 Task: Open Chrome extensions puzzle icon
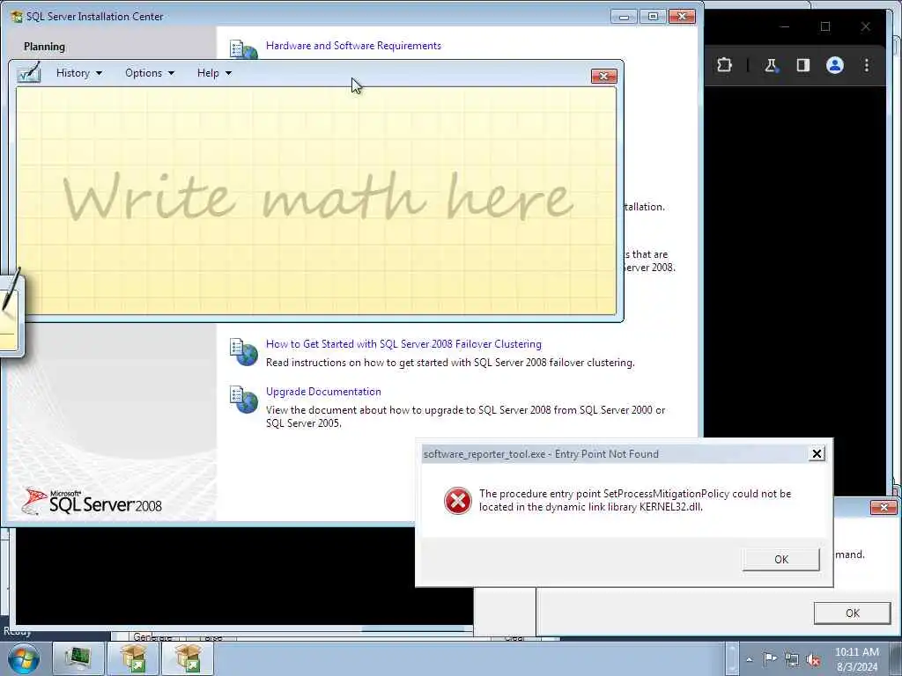click(x=724, y=65)
